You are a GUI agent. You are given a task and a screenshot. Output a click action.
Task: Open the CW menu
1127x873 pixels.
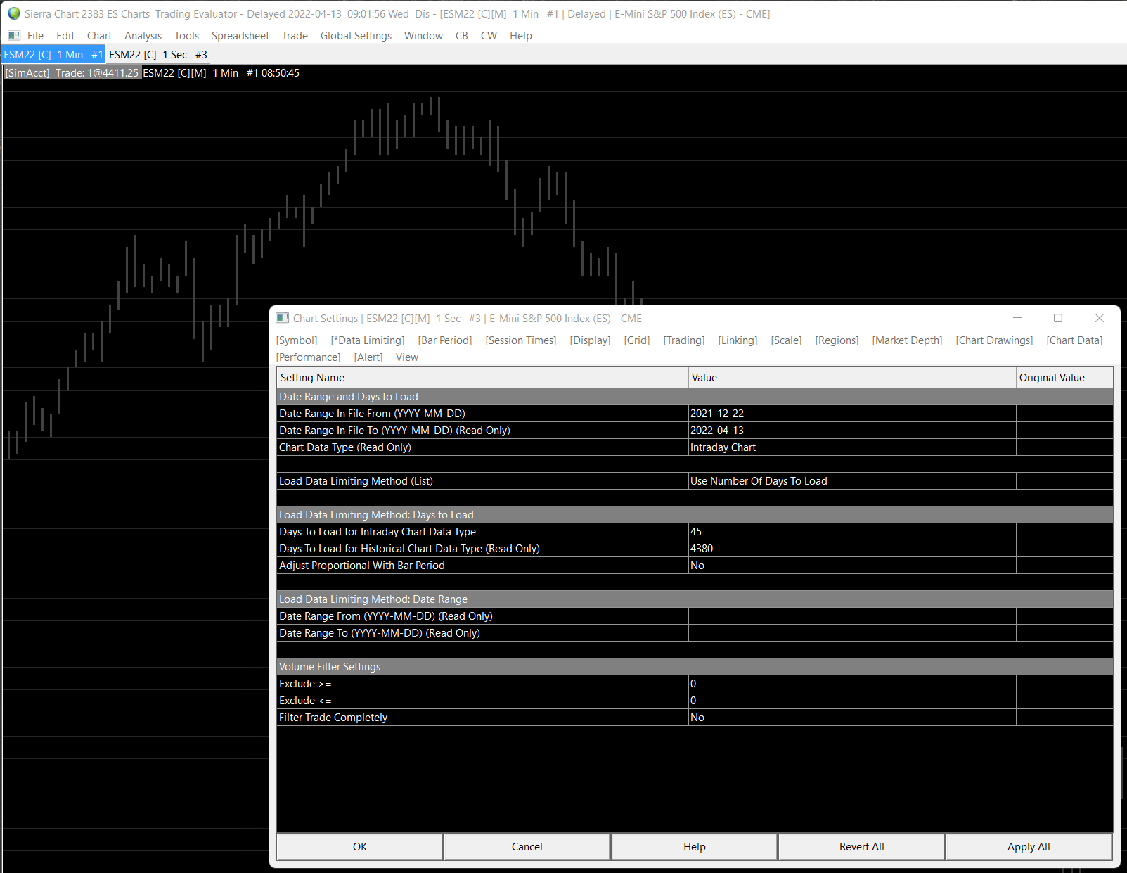489,36
